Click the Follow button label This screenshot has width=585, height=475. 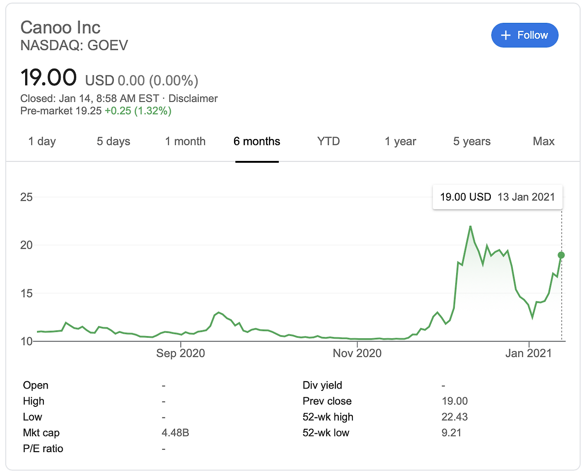(x=532, y=35)
